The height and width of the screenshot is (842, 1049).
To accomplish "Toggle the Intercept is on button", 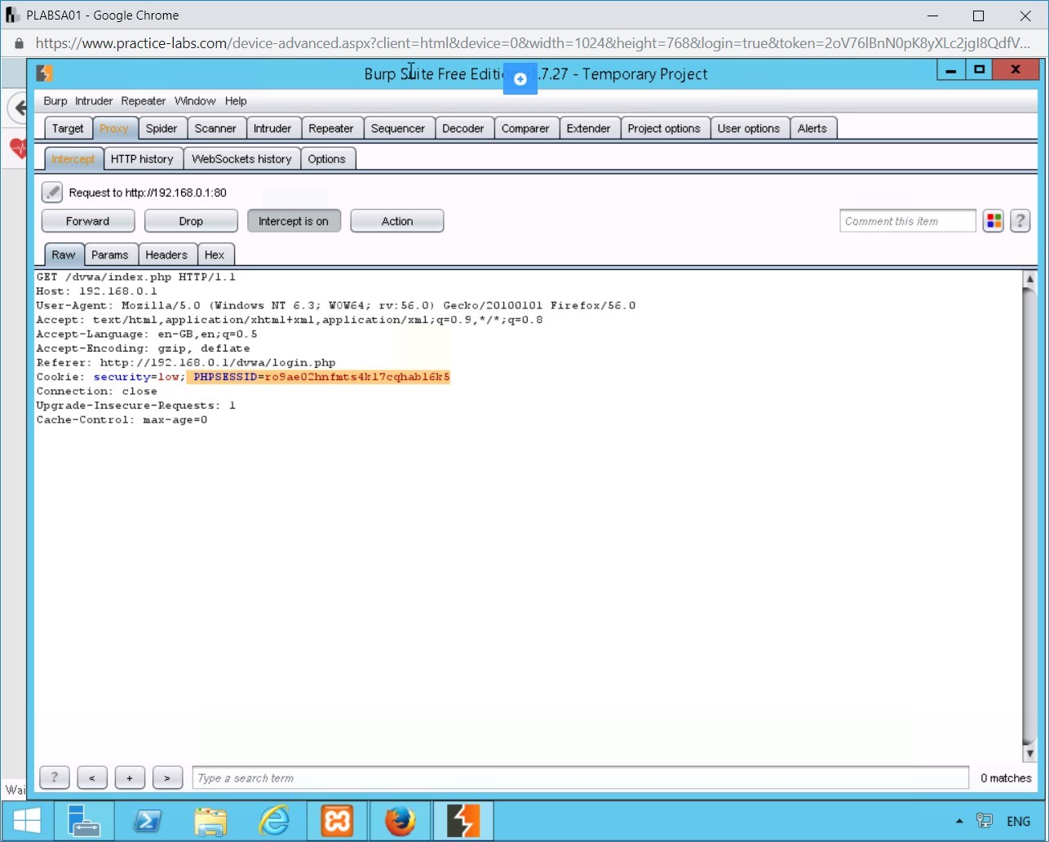I will point(294,221).
